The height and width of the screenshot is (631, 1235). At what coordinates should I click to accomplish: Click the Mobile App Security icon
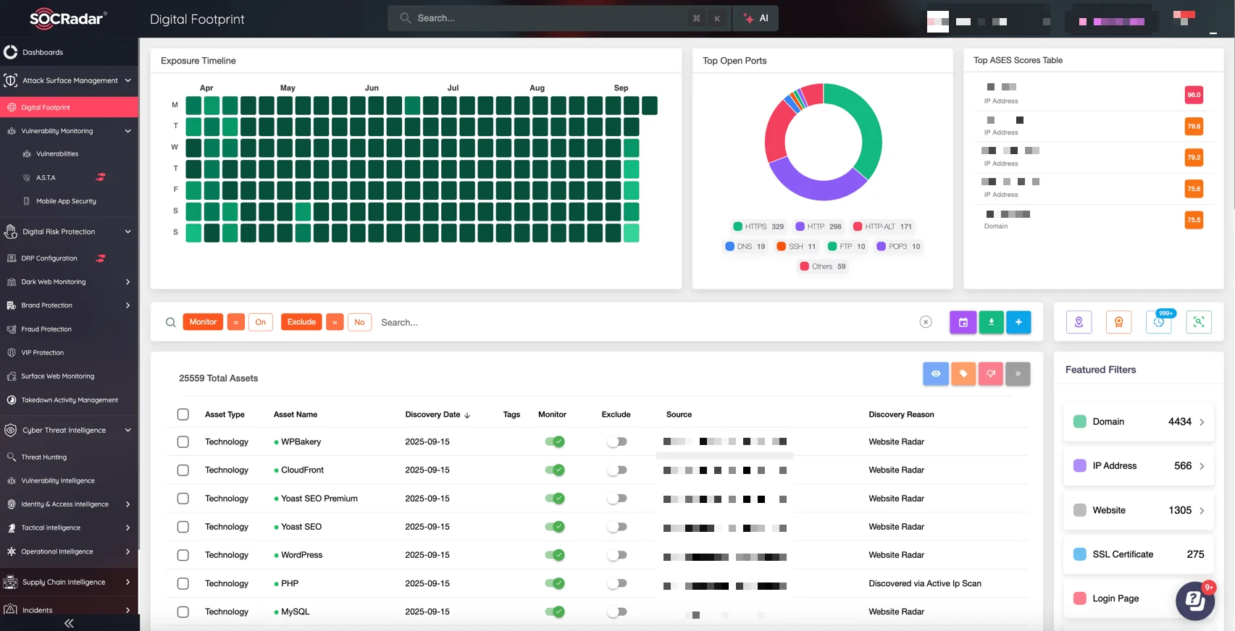(27, 201)
